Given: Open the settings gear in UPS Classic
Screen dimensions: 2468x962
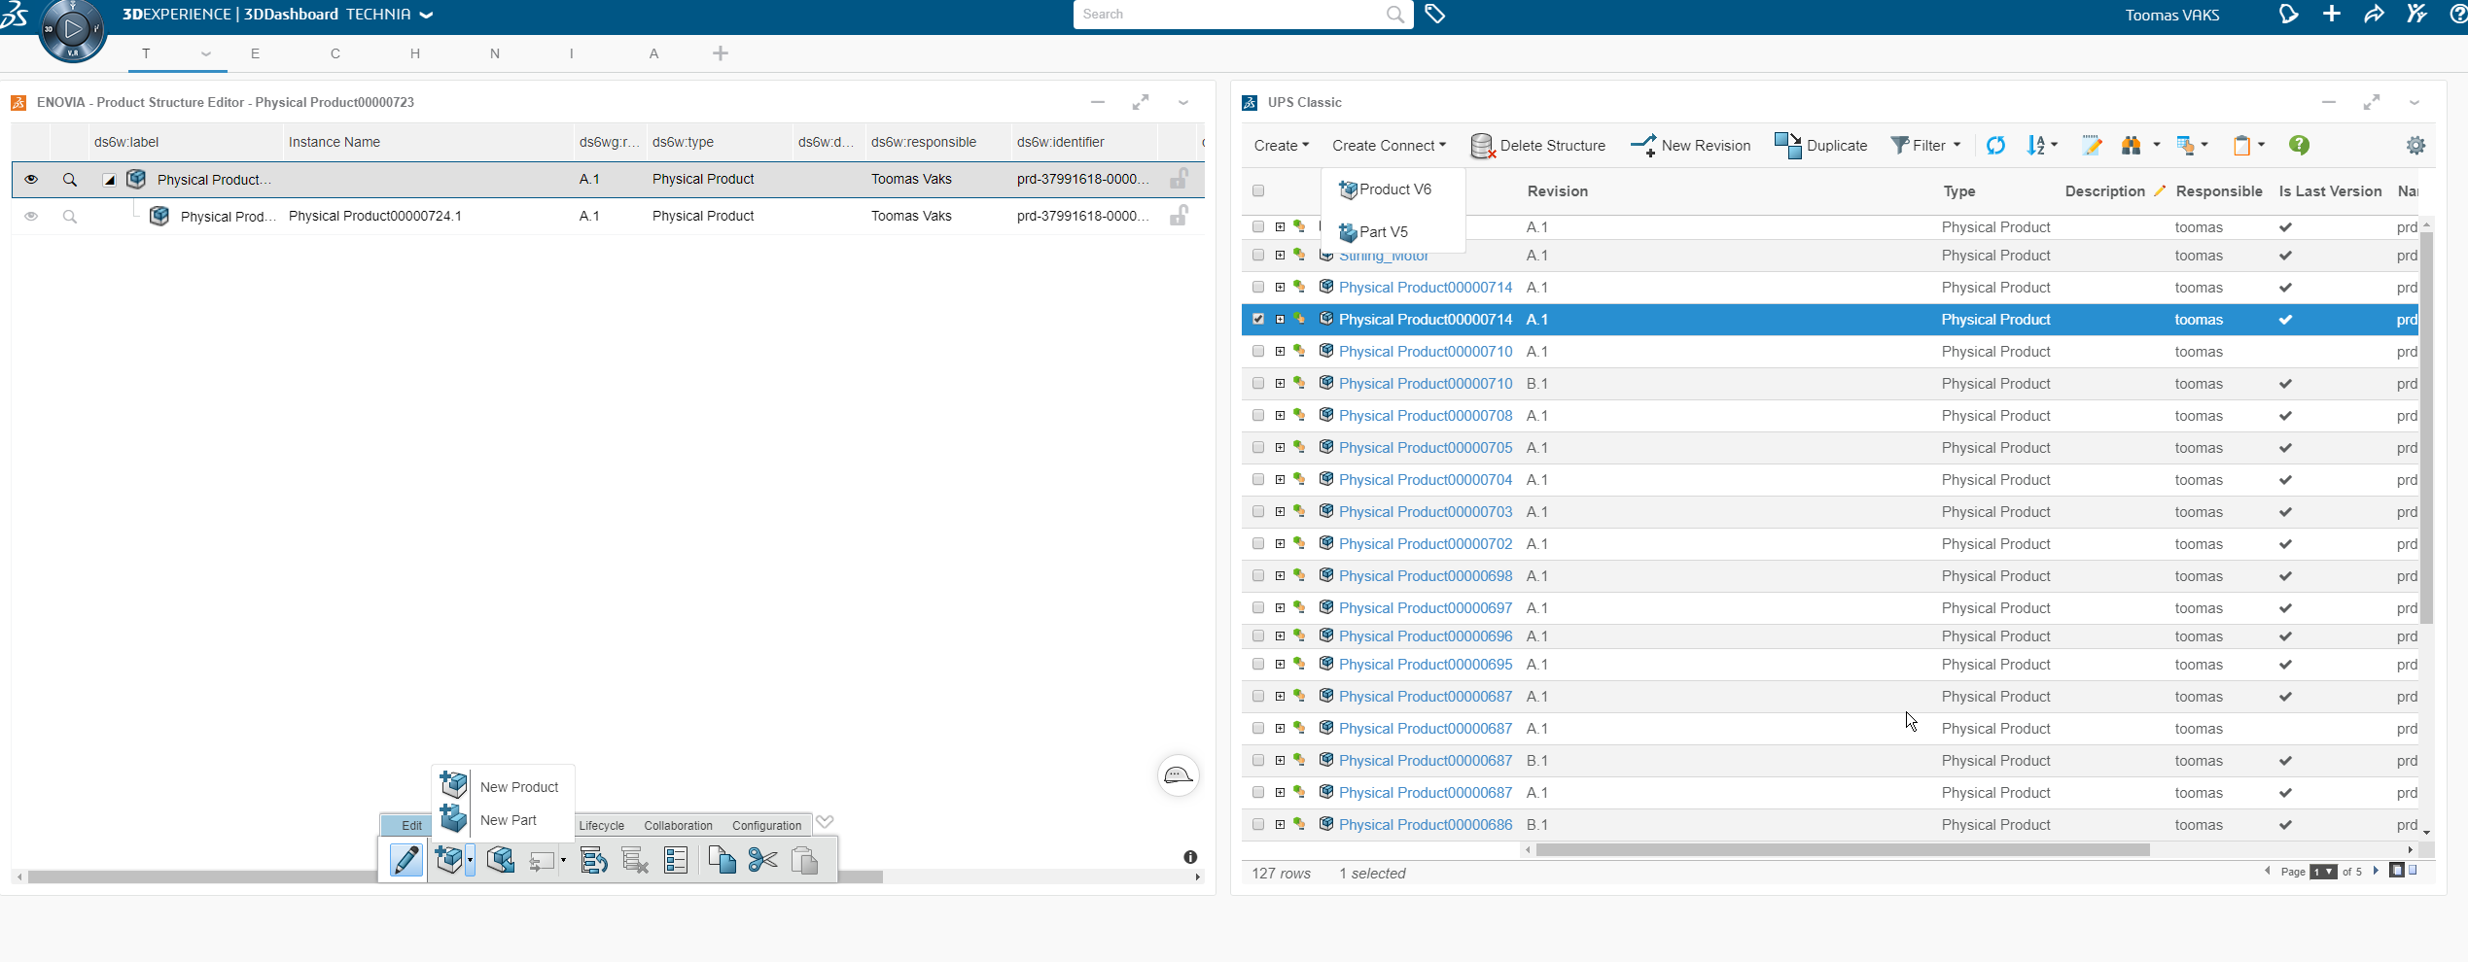Looking at the screenshot, I should [2415, 146].
